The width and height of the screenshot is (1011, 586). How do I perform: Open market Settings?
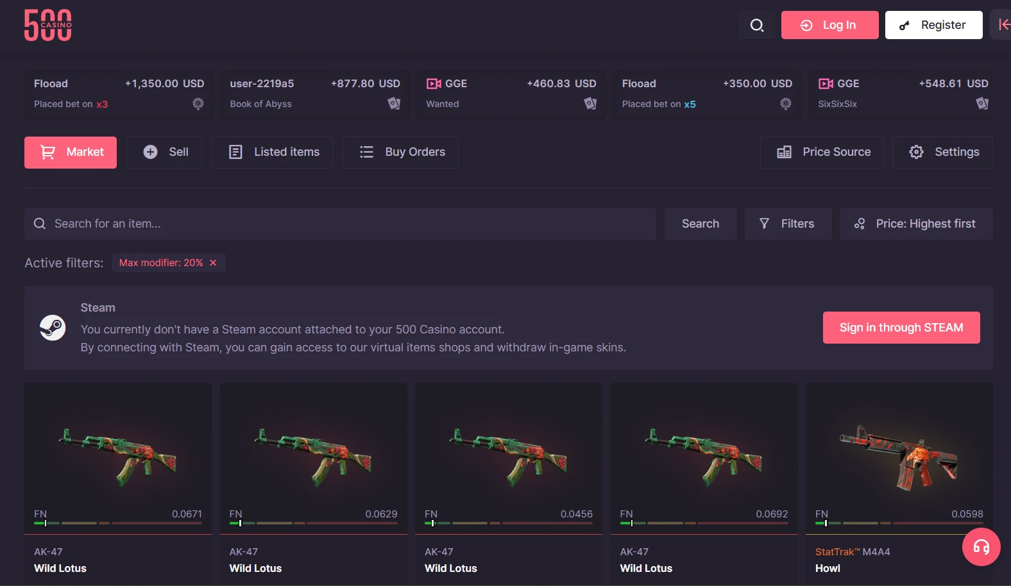point(942,153)
